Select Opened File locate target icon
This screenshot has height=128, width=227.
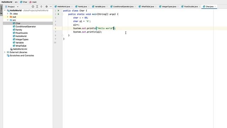tap(33, 6)
